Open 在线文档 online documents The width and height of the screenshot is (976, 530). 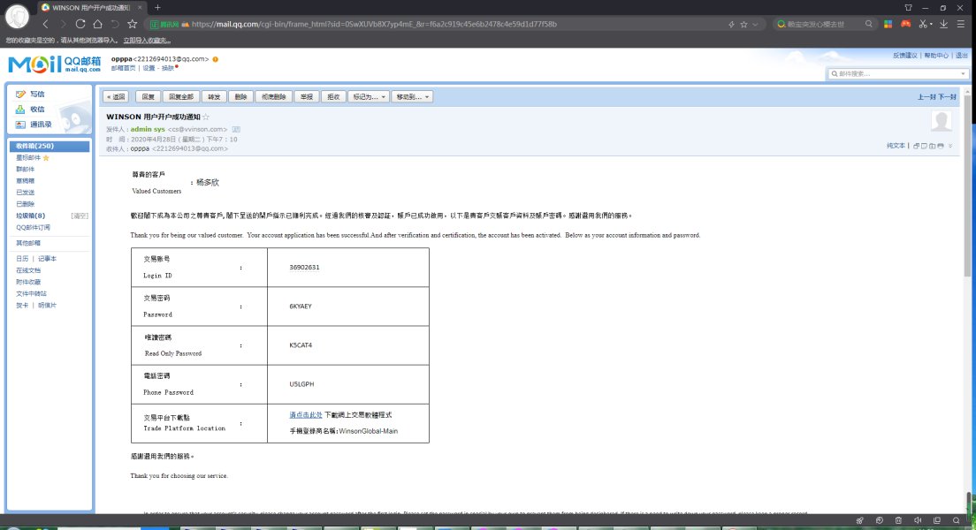point(28,270)
